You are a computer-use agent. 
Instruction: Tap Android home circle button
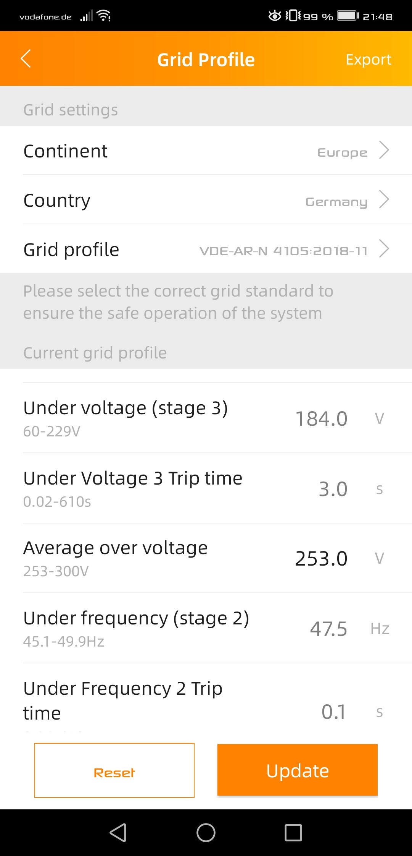pyautogui.click(x=206, y=833)
